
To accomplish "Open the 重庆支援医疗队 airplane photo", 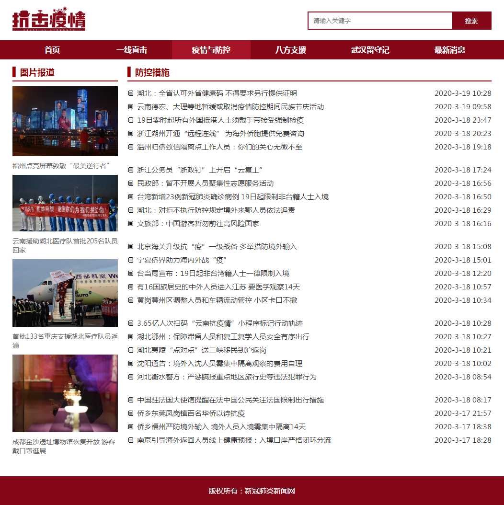I will pos(65,293).
